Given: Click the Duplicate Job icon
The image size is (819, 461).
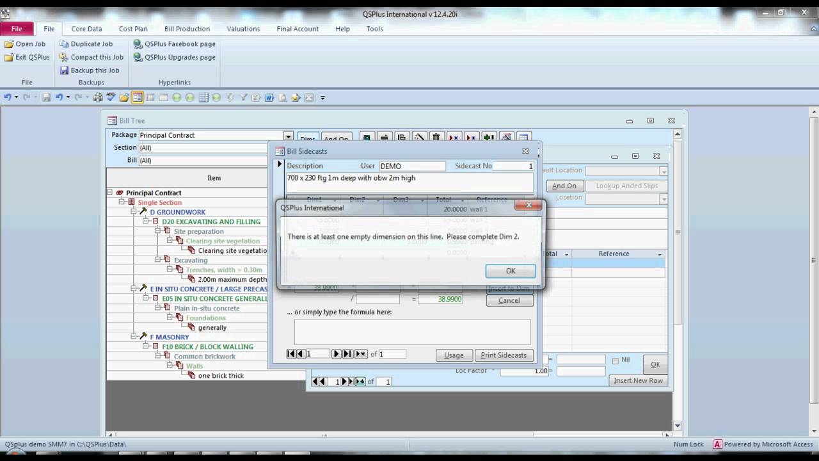Looking at the screenshot, I should 64,44.
